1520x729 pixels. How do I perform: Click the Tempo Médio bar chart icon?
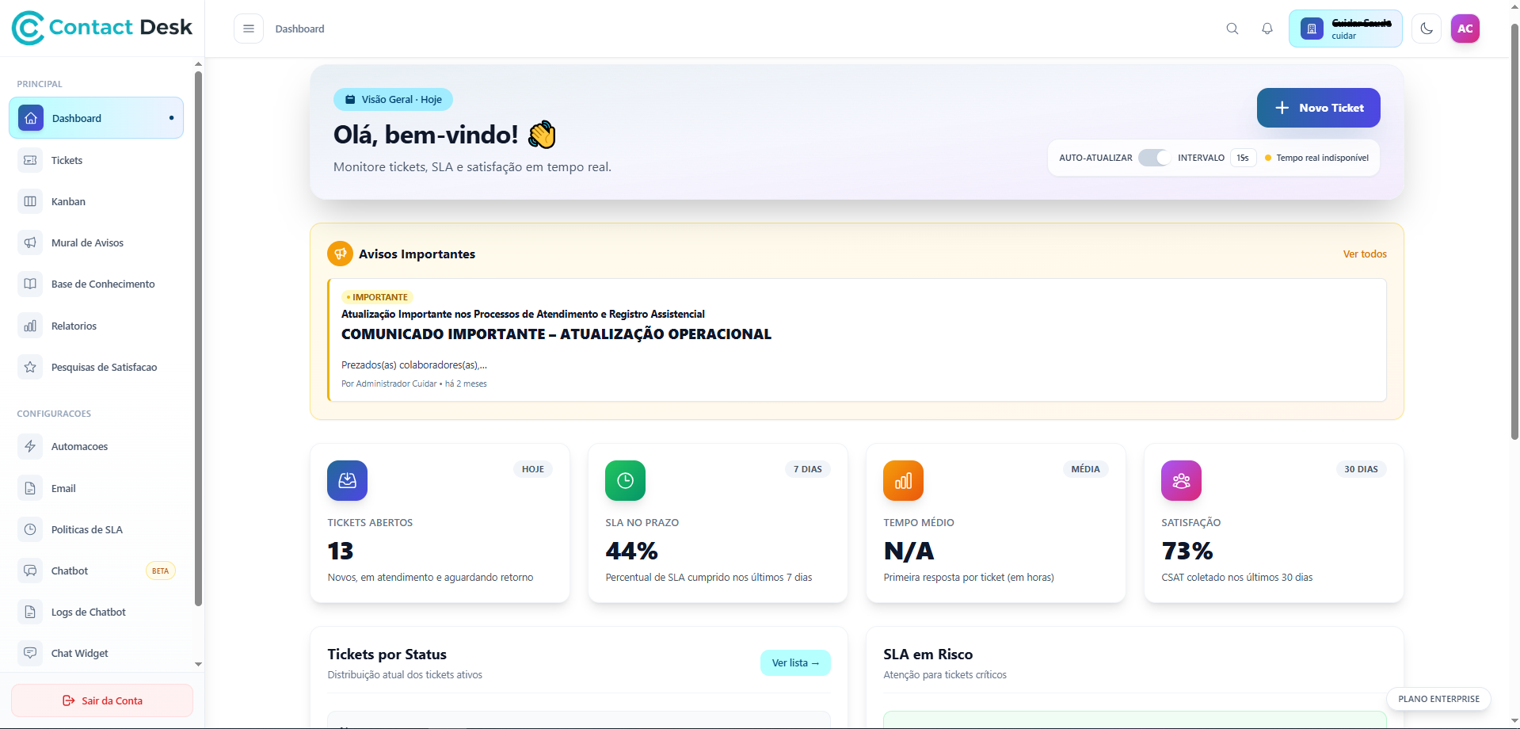903,480
